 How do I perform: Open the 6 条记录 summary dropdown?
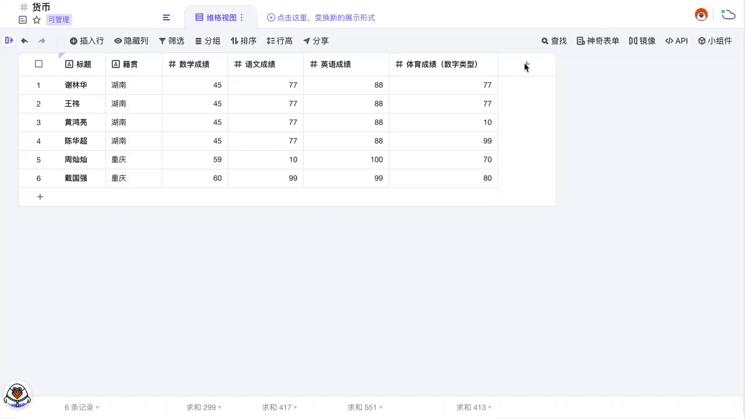(81, 407)
